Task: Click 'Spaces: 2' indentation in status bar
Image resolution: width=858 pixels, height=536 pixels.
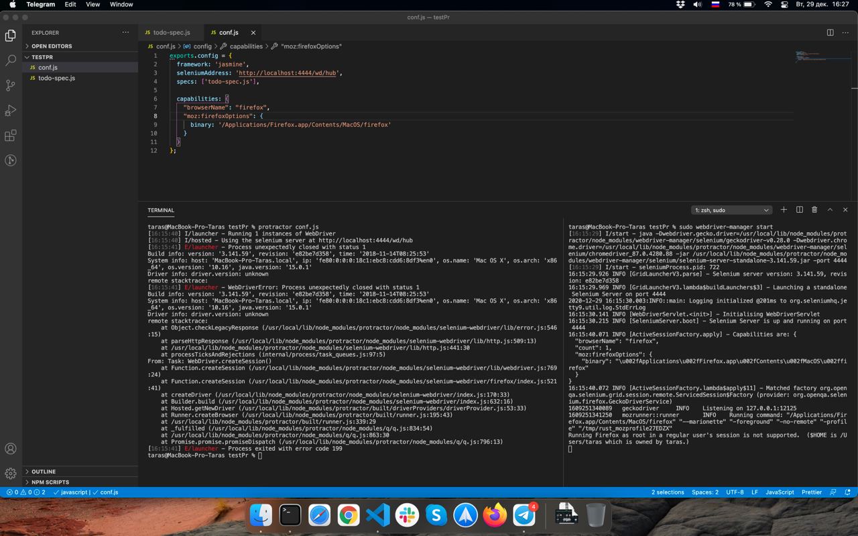Action: coord(705,492)
